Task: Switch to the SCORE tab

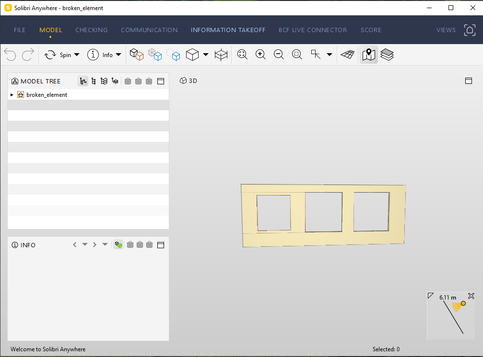Action: (x=371, y=30)
